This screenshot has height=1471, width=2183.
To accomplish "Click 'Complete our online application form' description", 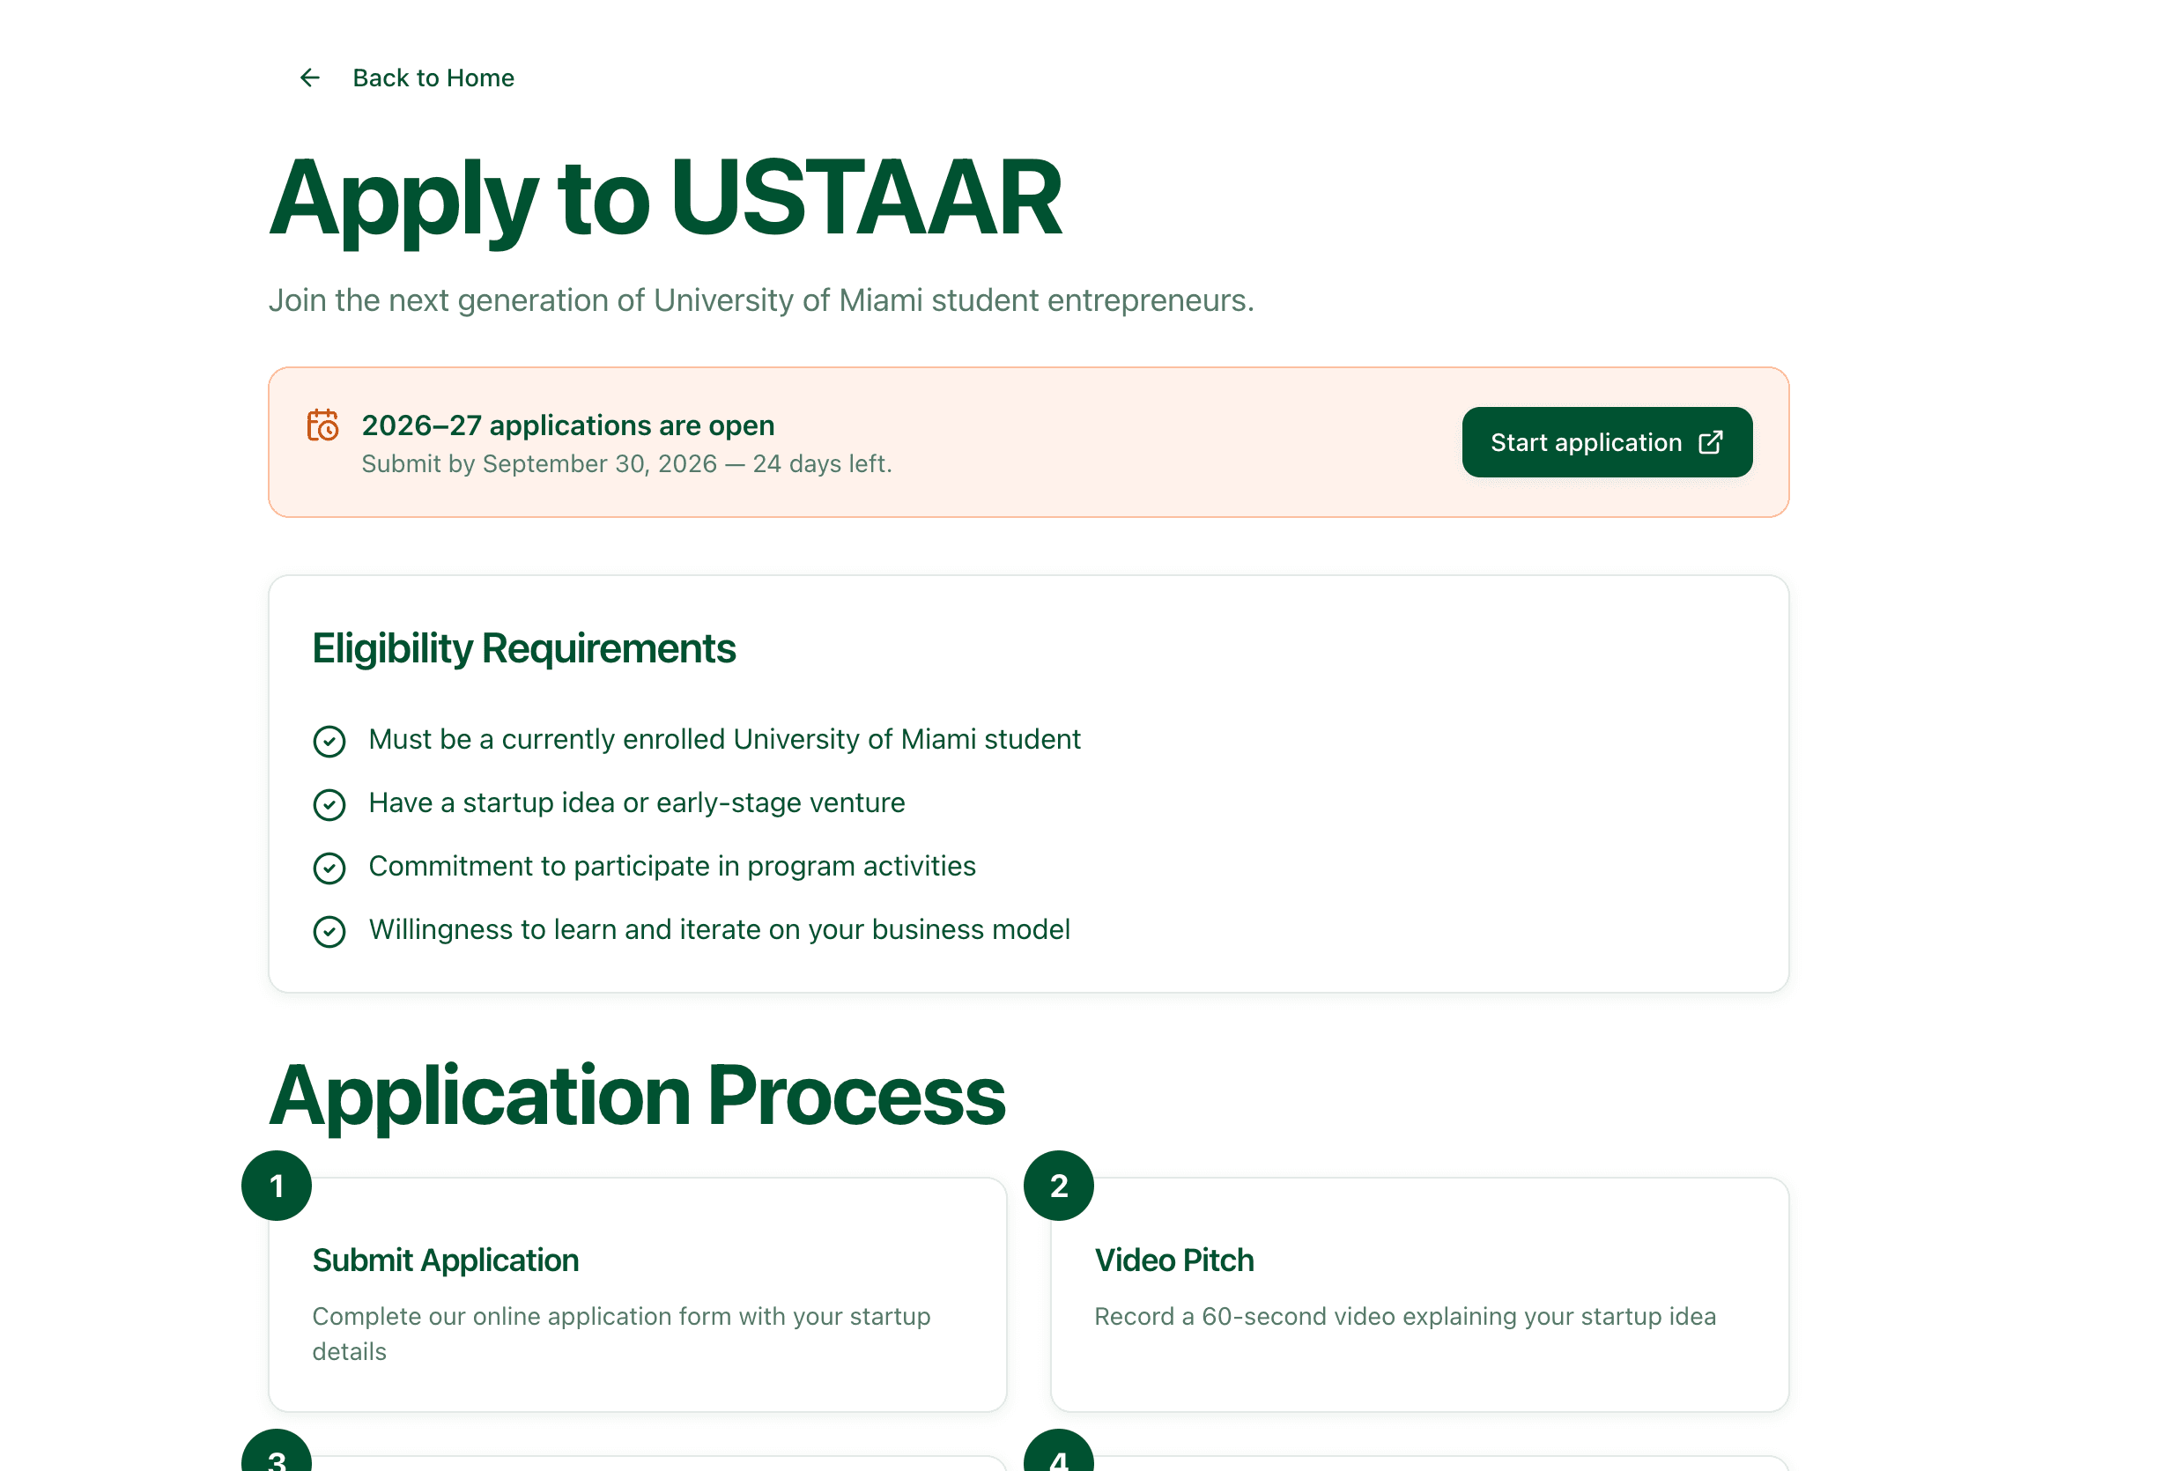I will tap(621, 1333).
